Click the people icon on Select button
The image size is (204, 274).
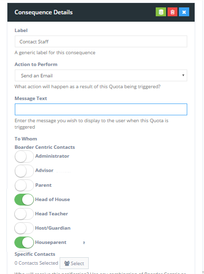tap(67, 263)
